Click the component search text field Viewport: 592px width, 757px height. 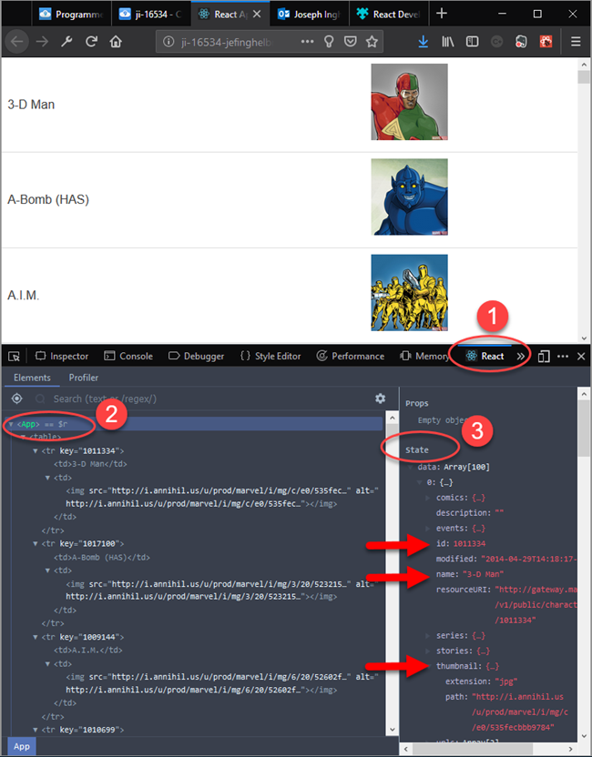(x=203, y=399)
